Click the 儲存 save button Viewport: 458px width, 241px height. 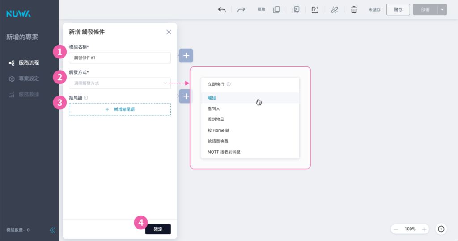pyautogui.click(x=398, y=10)
